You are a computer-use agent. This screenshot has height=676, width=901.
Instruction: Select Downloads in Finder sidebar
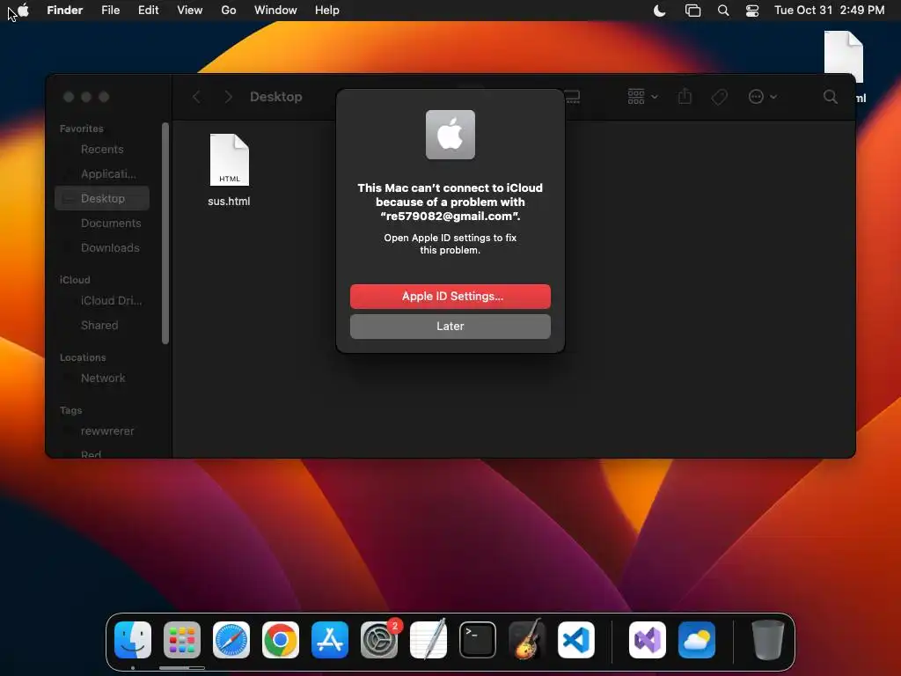(x=102, y=247)
